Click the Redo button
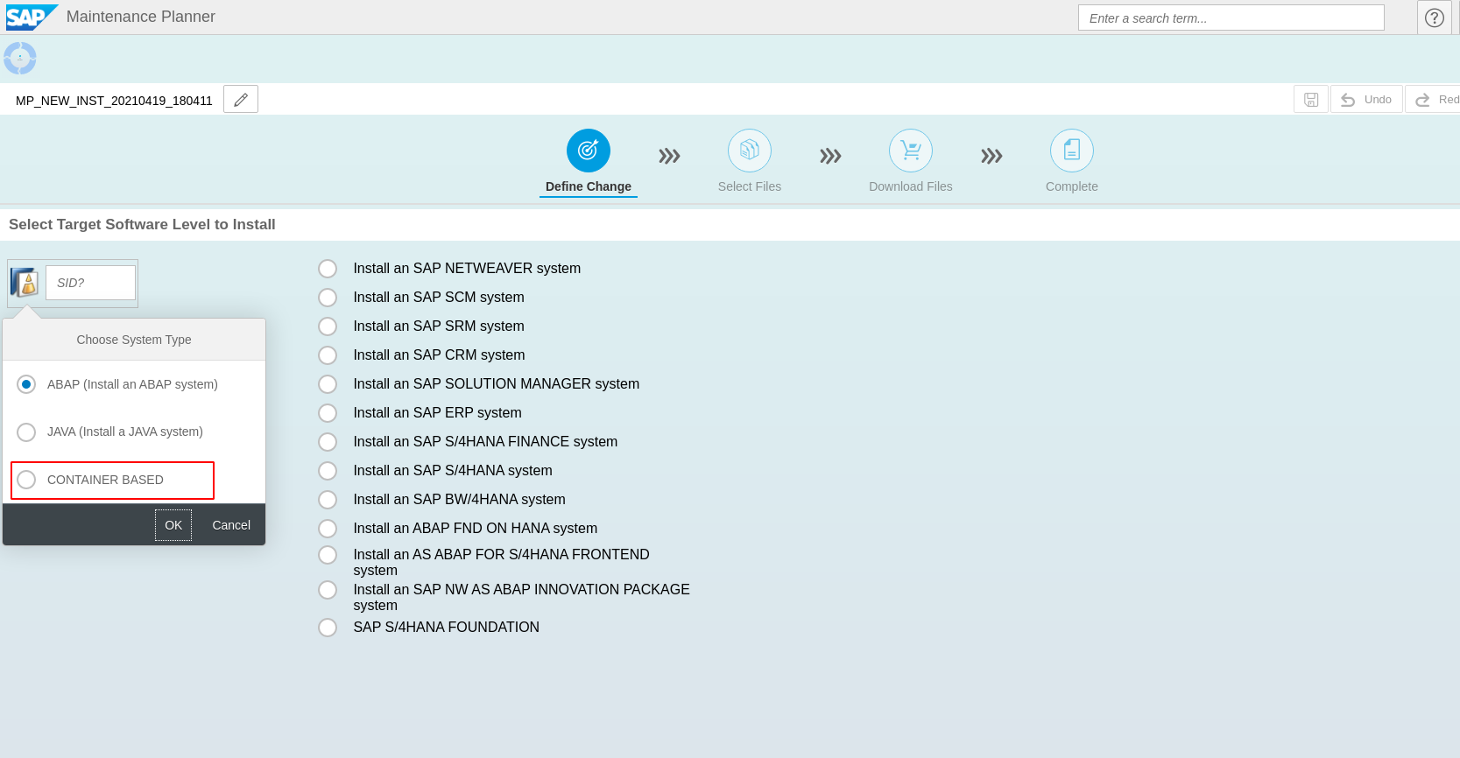Image resolution: width=1460 pixels, height=758 pixels. point(1435,100)
